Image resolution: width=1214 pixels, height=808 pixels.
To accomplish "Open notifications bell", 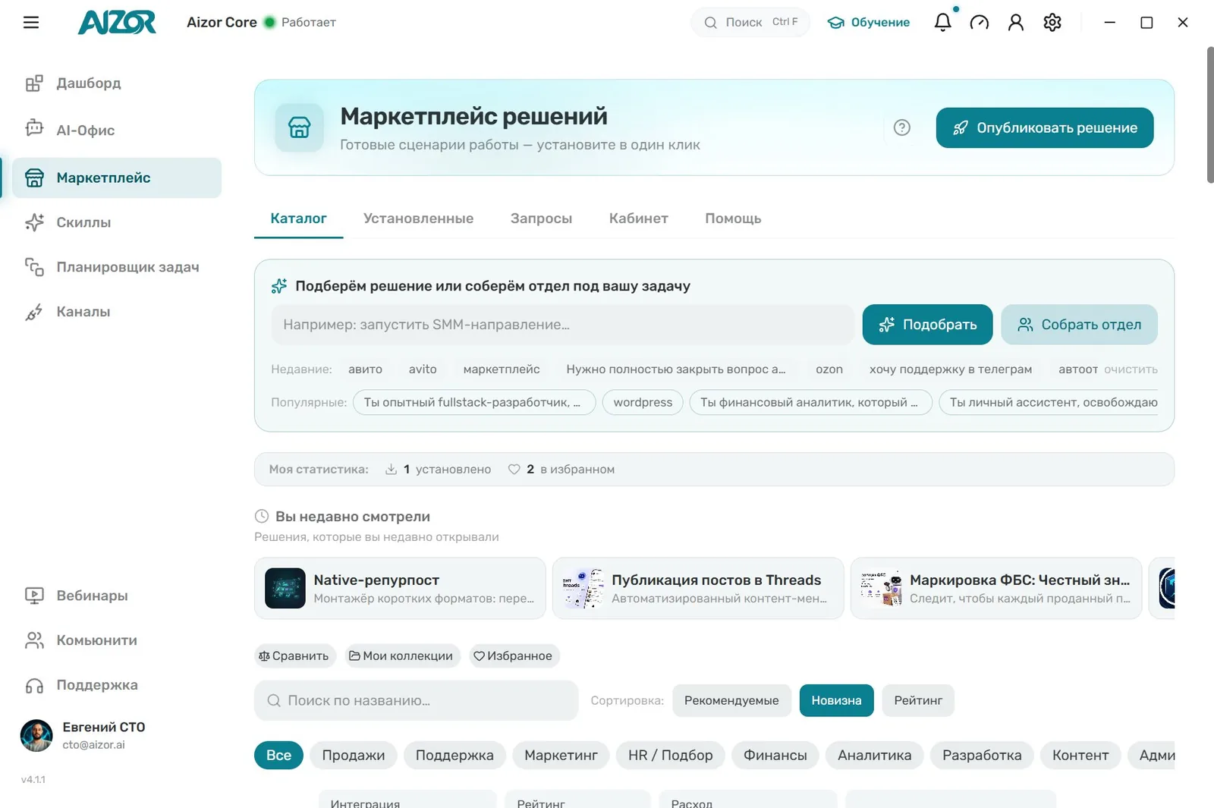I will click(942, 22).
